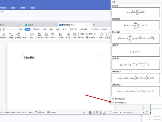
Task: Open the 章节 ribbon tab
Action: point(64,29)
